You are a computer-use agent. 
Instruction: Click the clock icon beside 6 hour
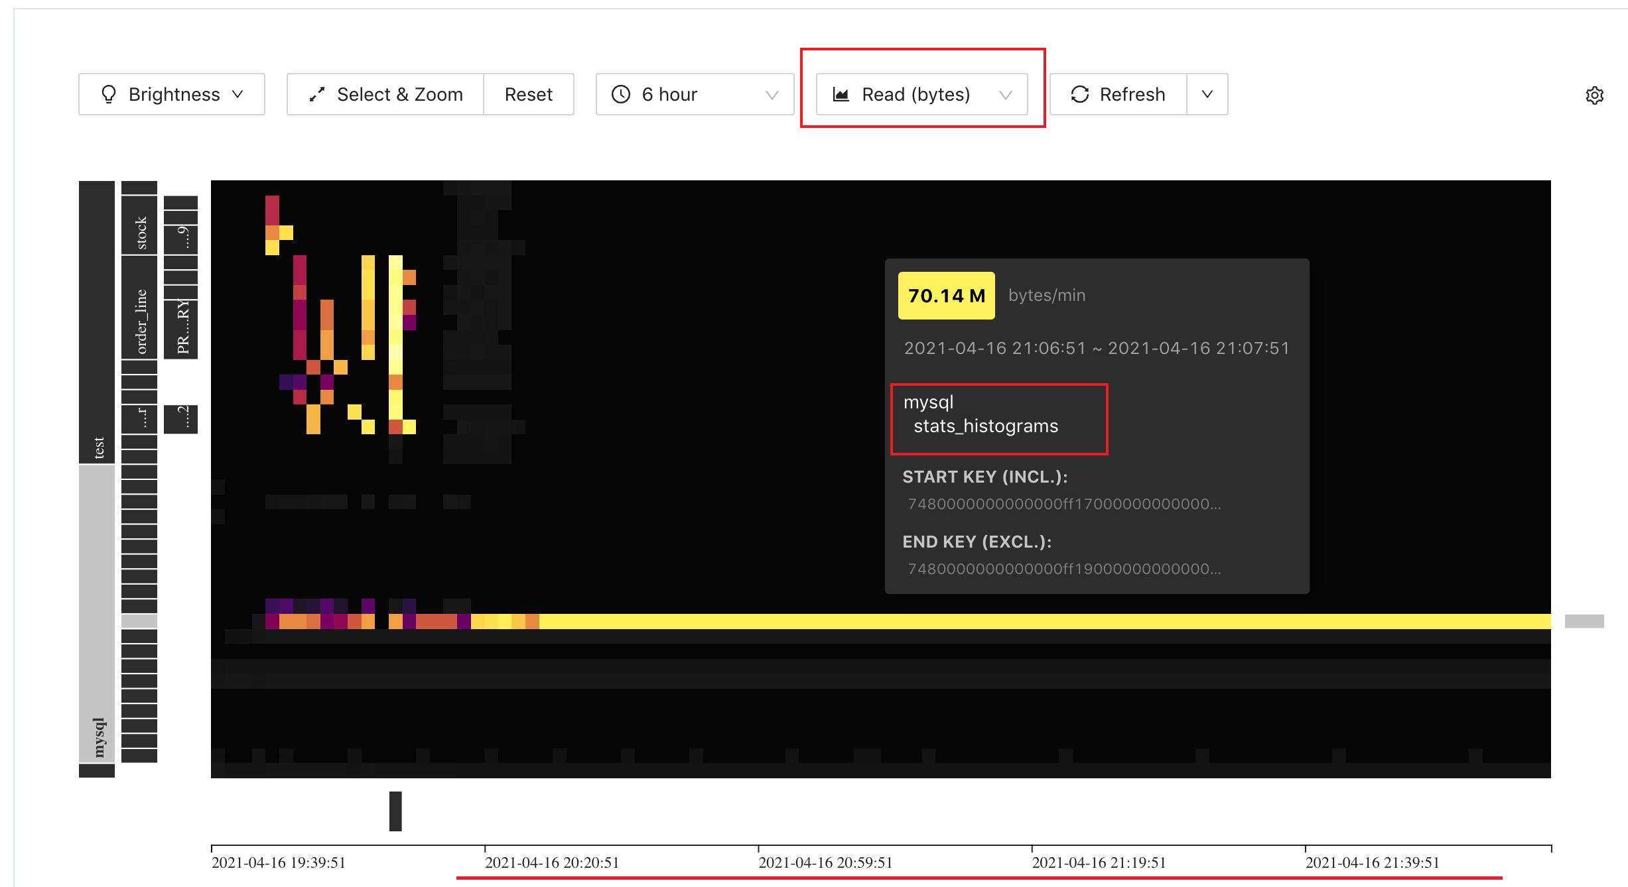click(621, 94)
